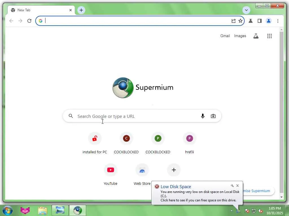Open Windows Explorer from taskbar
289x216 pixels.
[x=43, y=211]
